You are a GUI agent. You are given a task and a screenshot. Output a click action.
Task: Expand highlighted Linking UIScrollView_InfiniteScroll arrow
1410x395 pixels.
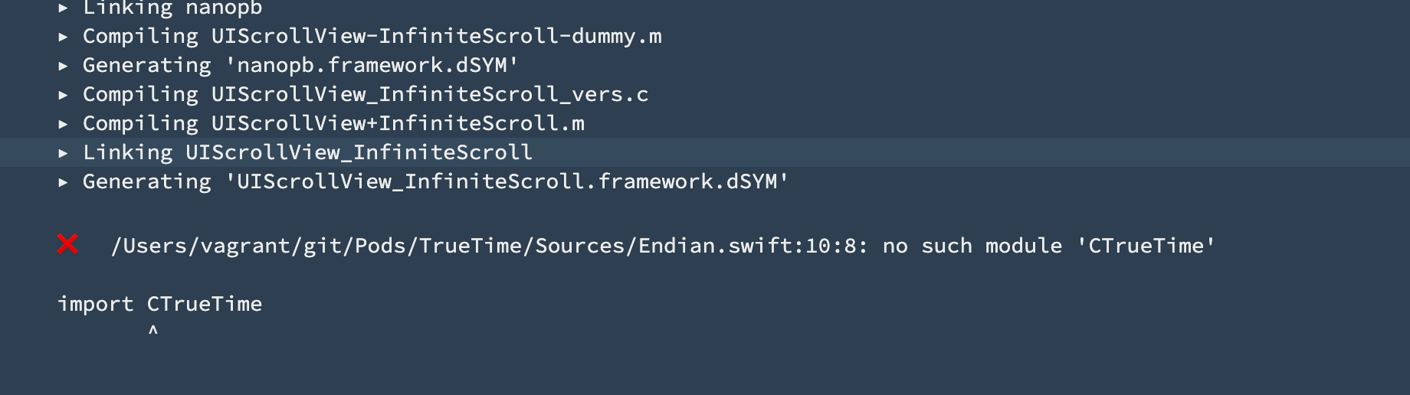[x=64, y=152]
